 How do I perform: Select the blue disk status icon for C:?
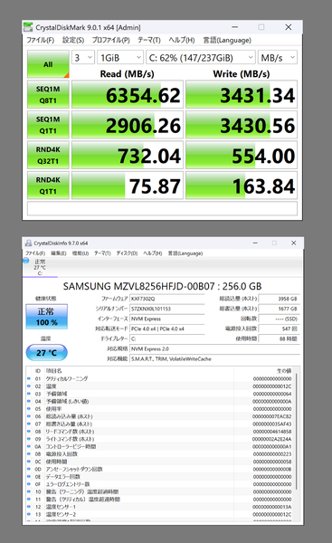click(x=26, y=261)
